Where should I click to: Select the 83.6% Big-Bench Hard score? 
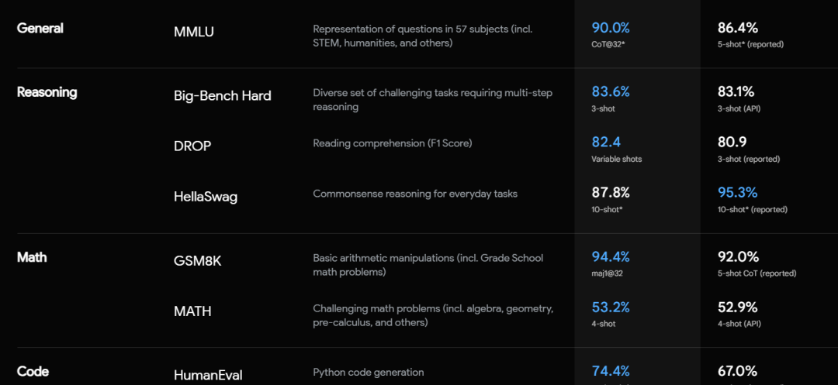tap(611, 92)
